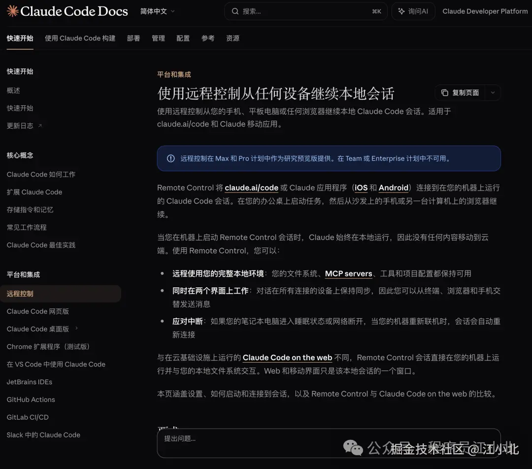
Task: Follow Claude Code on the web link
Action: pos(287,357)
